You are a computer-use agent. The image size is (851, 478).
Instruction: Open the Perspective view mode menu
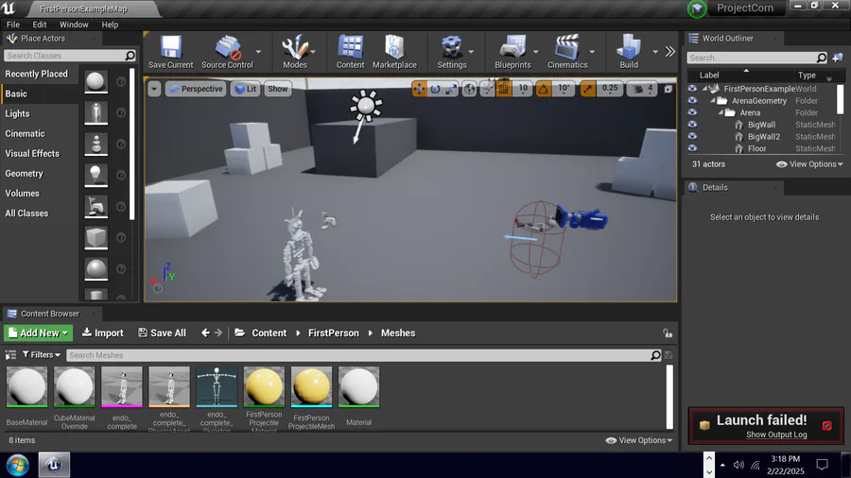tap(196, 89)
